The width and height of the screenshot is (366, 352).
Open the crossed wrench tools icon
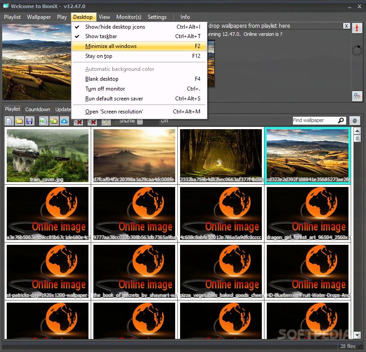[106, 122]
